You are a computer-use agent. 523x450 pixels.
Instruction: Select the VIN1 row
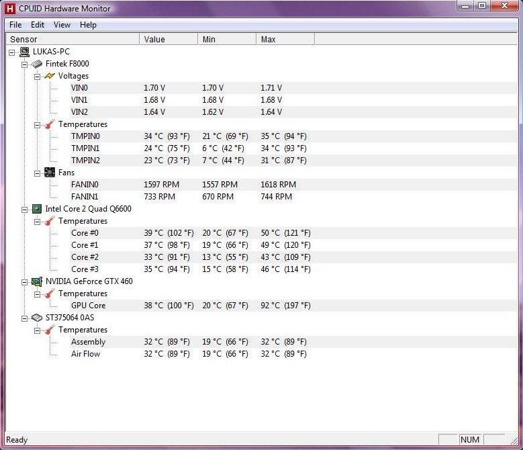click(x=293, y=100)
